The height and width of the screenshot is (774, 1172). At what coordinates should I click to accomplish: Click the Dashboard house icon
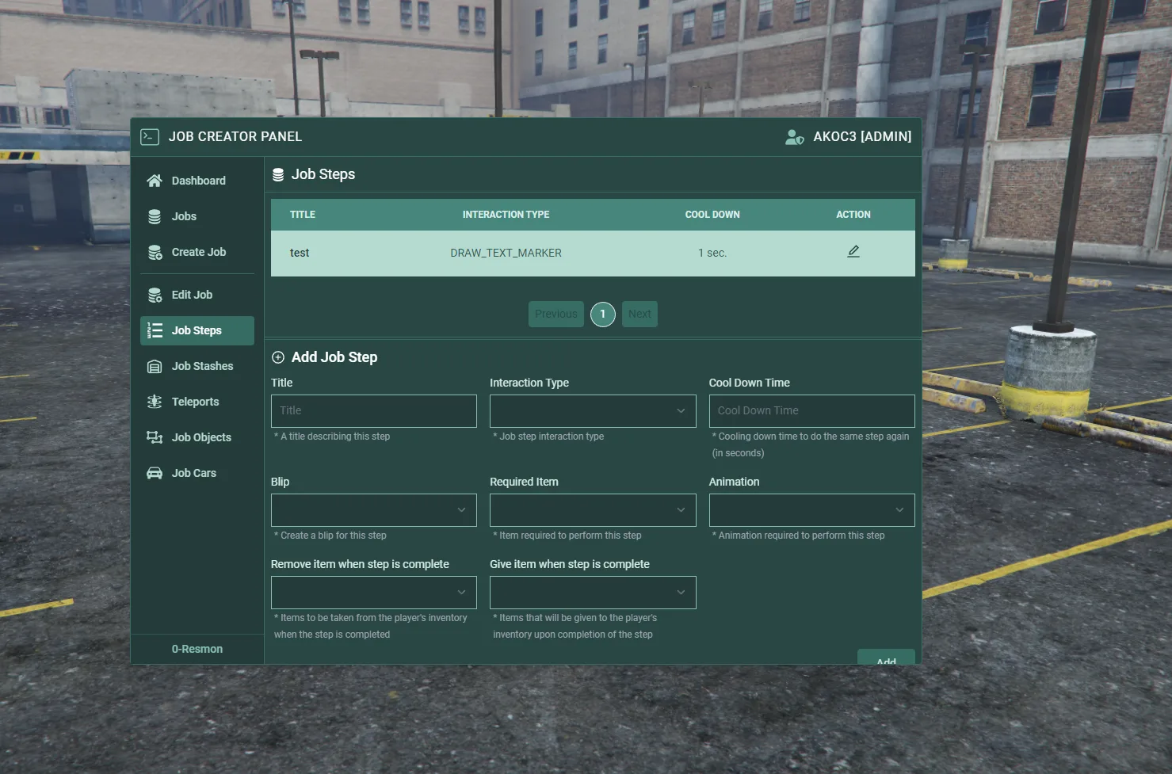pos(155,181)
